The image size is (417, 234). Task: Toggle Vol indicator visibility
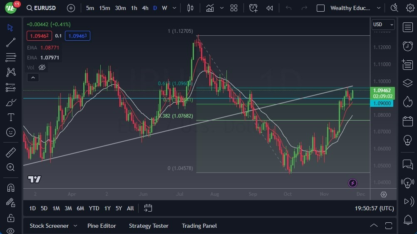click(42, 67)
